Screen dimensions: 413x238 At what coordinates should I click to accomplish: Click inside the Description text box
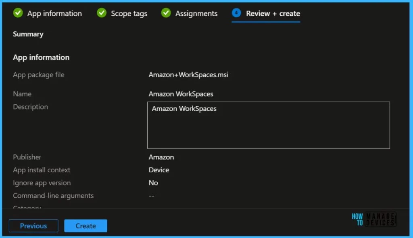pos(268,125)
